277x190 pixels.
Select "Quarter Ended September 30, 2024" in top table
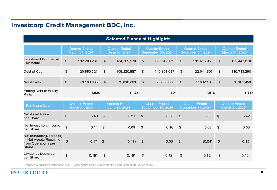point(158,50)
